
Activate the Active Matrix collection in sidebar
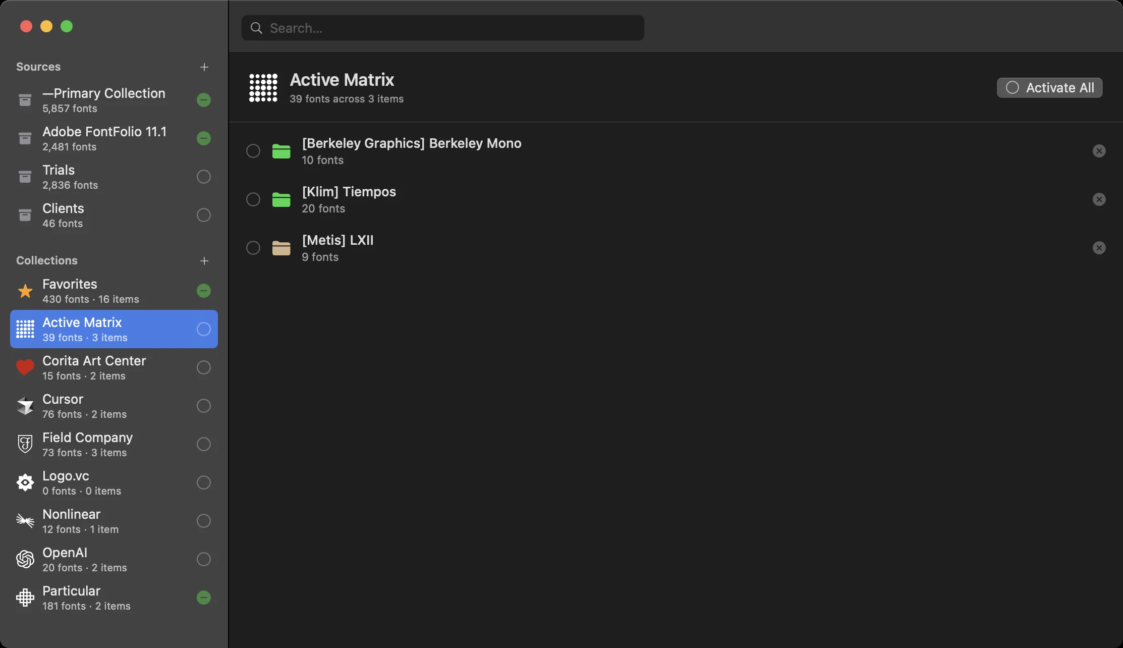(x=204, y=329)
